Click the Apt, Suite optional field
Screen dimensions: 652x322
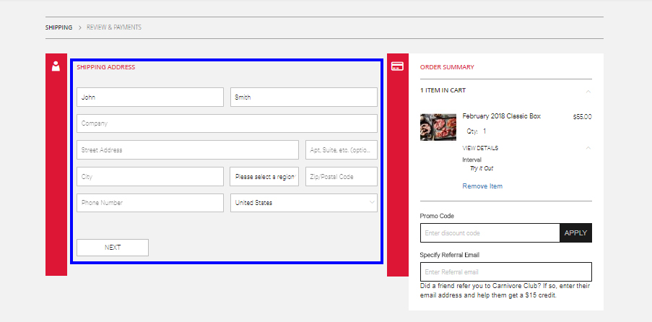click(x=342, y=149)
